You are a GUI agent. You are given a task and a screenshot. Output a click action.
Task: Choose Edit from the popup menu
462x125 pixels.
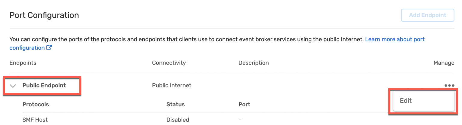click(x=406, y=101)
